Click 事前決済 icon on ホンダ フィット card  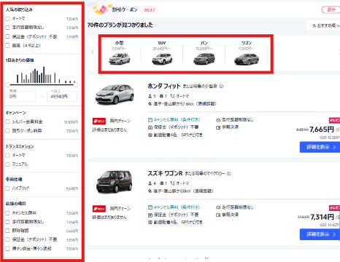pyautogui.click(x=218, y=127)
